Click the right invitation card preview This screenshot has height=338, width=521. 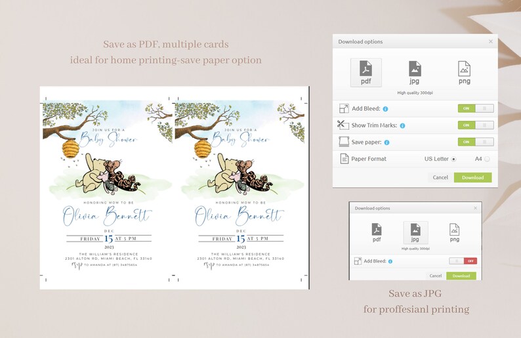240,188
